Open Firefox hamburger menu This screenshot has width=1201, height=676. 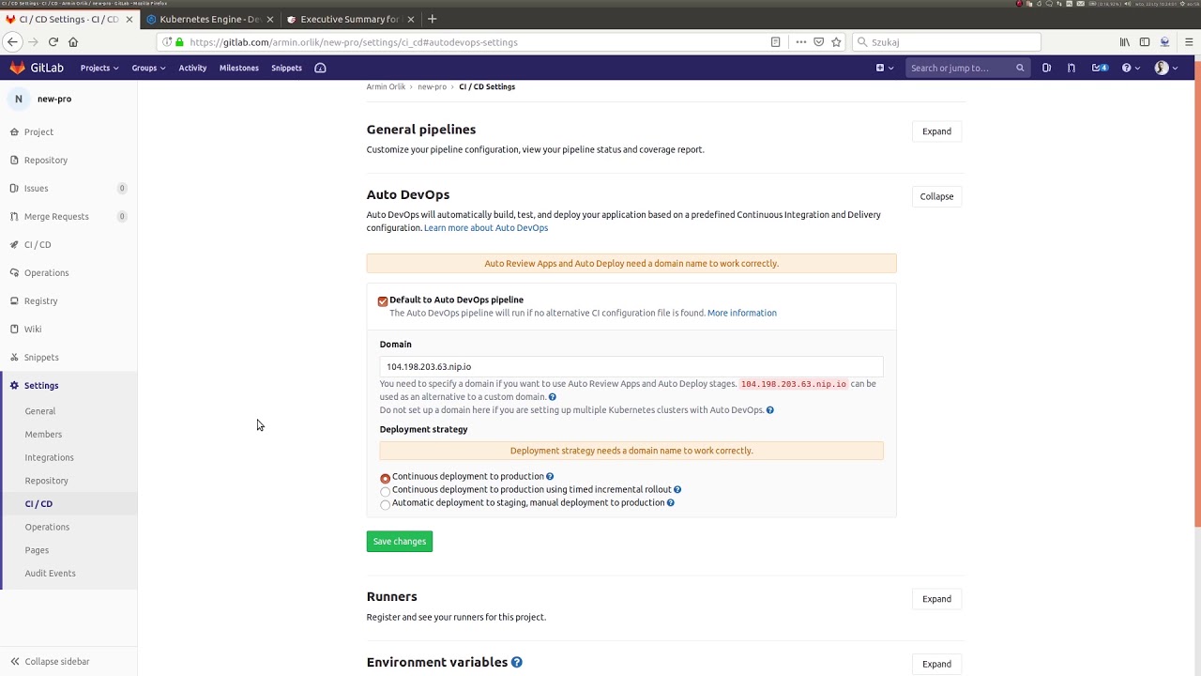click(1189, 42)
